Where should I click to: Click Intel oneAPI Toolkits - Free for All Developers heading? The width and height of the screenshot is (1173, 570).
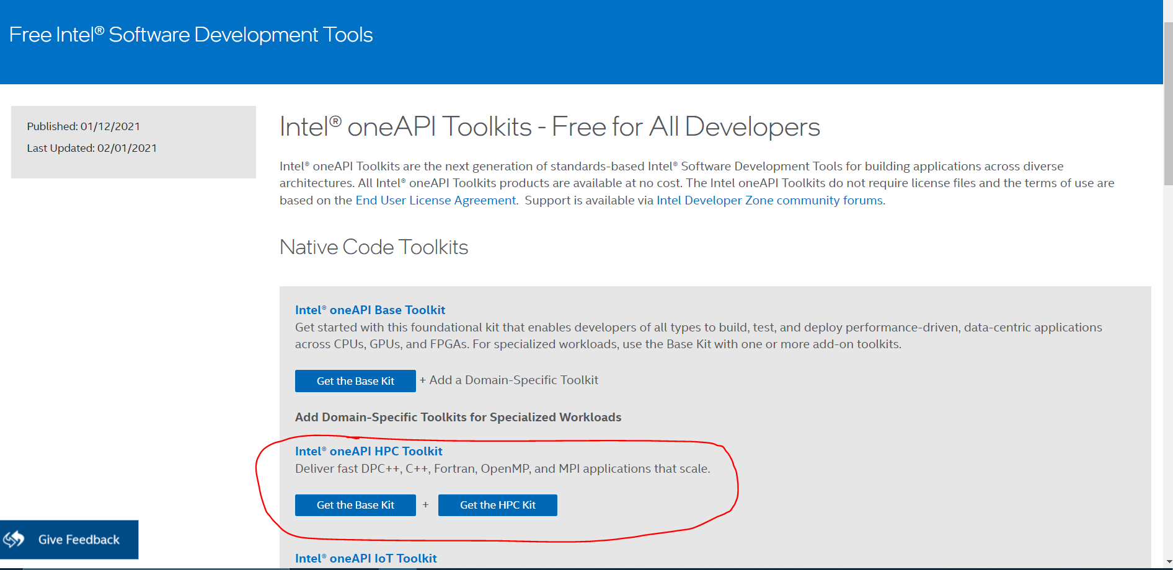(550, 126)
